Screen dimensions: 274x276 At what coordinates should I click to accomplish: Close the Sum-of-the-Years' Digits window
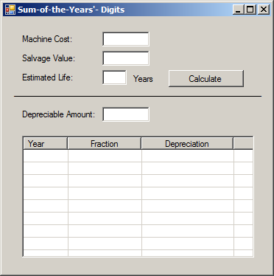[264, 10]
